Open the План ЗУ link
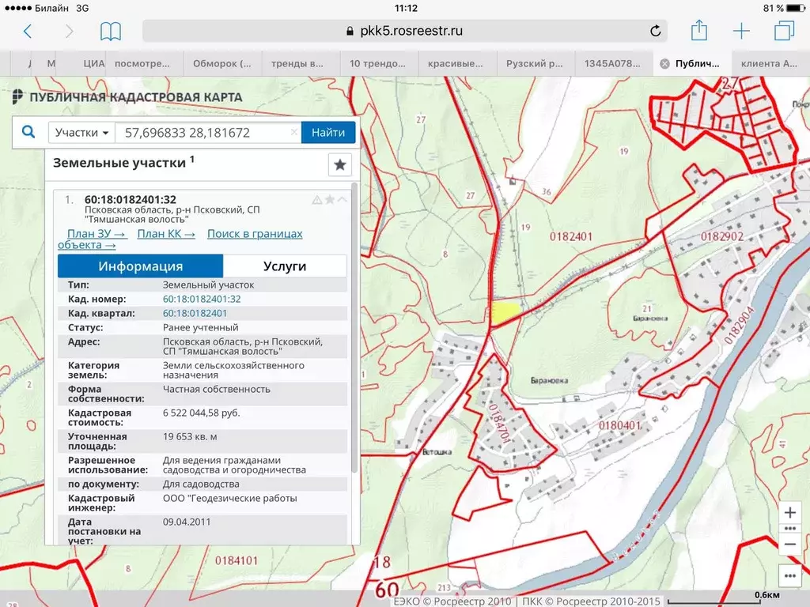This screenshot has width=810, height=607. pyautogui.click(x=97, y=234)
